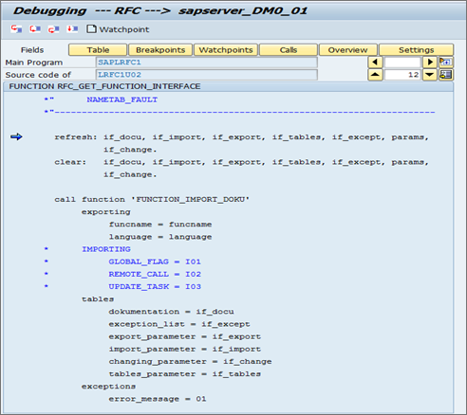Click the 'export_parameter = if_export' line
Image resolution: width=467 pixels, height=415 pixels.
click(x=185, y=336)
